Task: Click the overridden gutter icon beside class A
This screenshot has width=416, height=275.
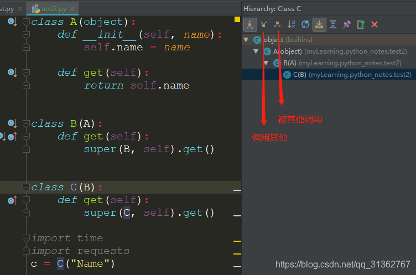Action: tap(12, 22)
